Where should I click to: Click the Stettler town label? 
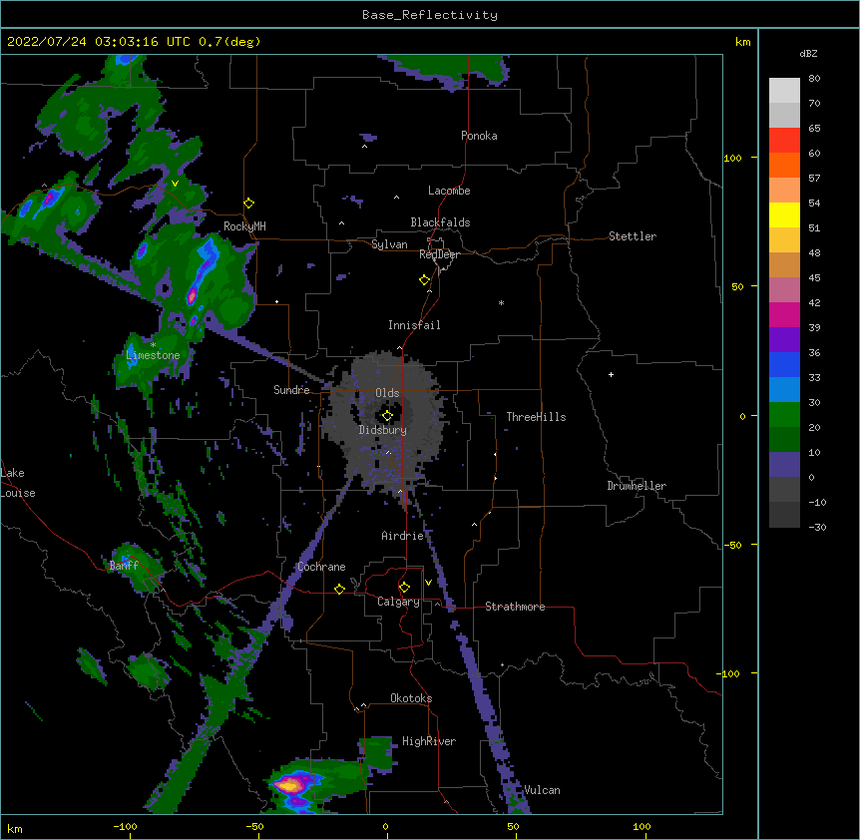[633, 236]
